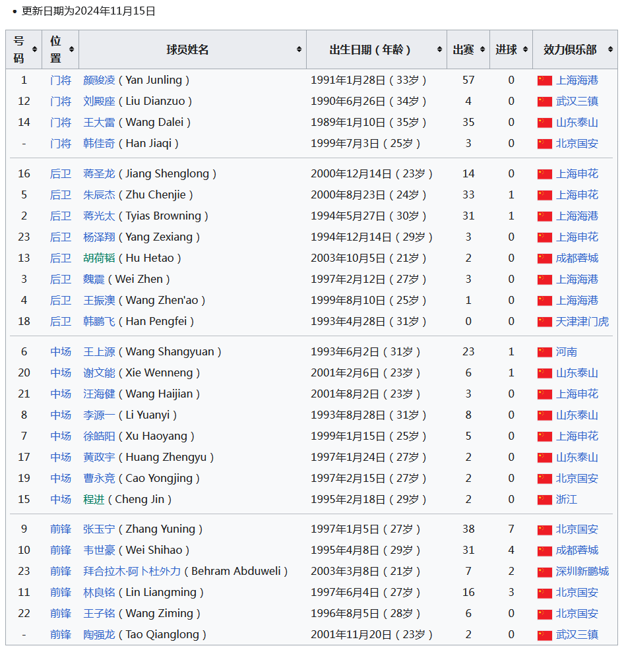Screen dimensions: 624x652
Task: Open 前锋 position link for 张玉宁
Action: click(61, 529)
